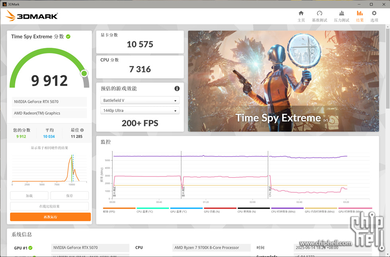Click the average score 10 034
390x257 pixels.
49,136
